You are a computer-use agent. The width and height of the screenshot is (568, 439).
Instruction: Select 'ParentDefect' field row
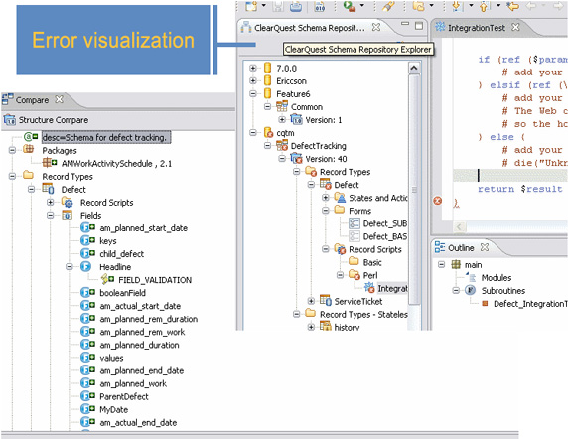click(124, 396)
